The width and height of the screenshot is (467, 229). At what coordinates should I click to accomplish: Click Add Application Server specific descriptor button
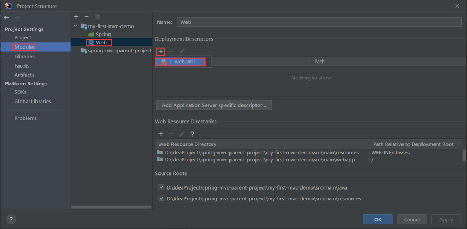pos(214,105)
